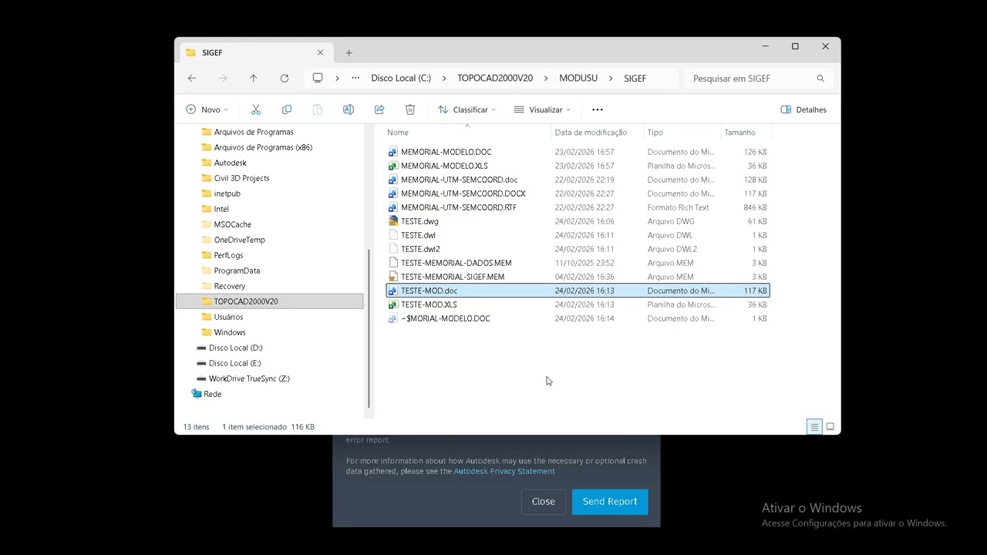Click the MODUSU breadcrumb
Viewport: 987px width, 555px height.
(x=578, y=78)
